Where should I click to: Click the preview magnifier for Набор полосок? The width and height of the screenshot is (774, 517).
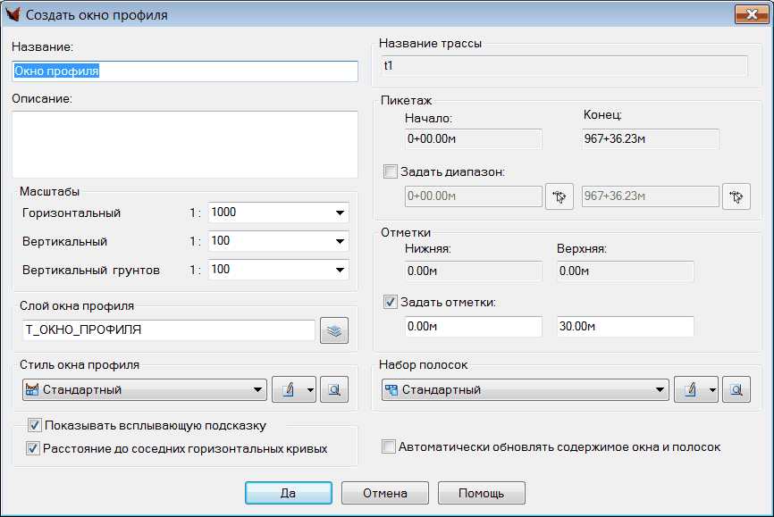pos(736,390)
